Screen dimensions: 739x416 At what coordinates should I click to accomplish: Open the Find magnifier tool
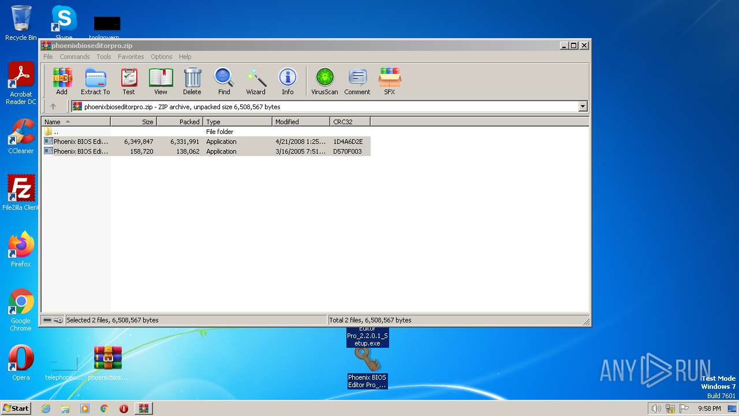click(224, 81)
